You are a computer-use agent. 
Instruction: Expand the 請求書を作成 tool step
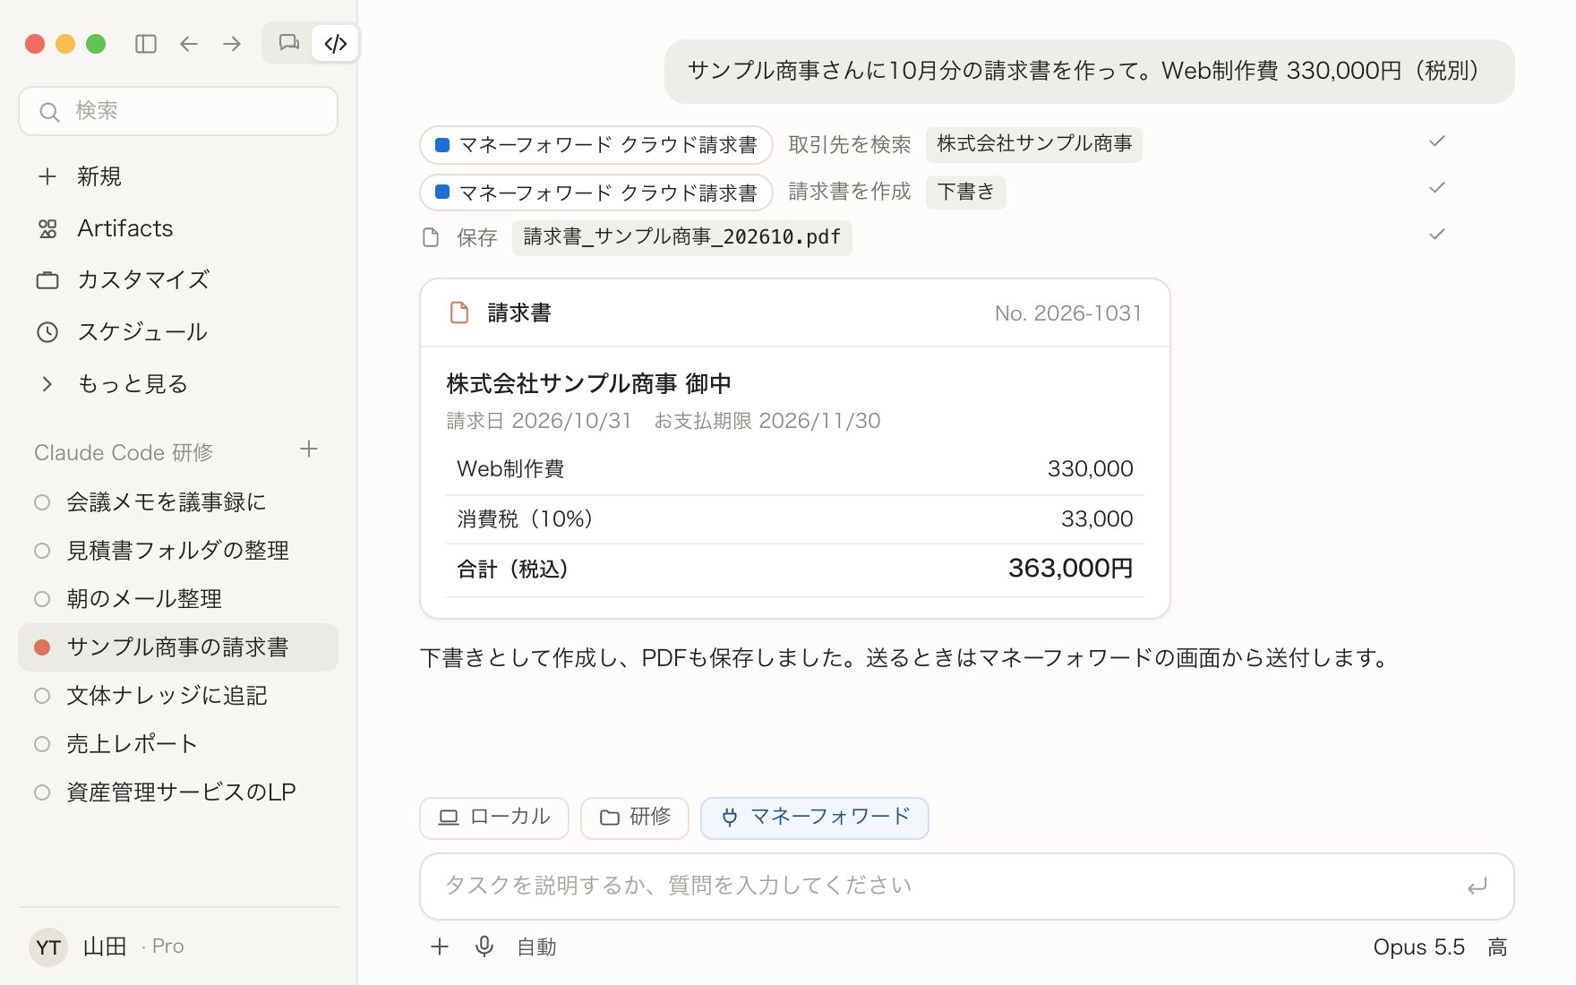point(850,192)
